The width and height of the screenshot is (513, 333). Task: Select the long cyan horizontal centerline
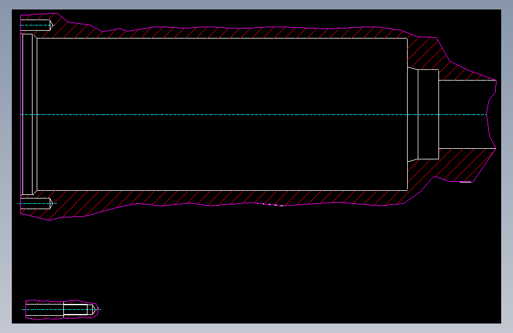click(x=254, y=115)
